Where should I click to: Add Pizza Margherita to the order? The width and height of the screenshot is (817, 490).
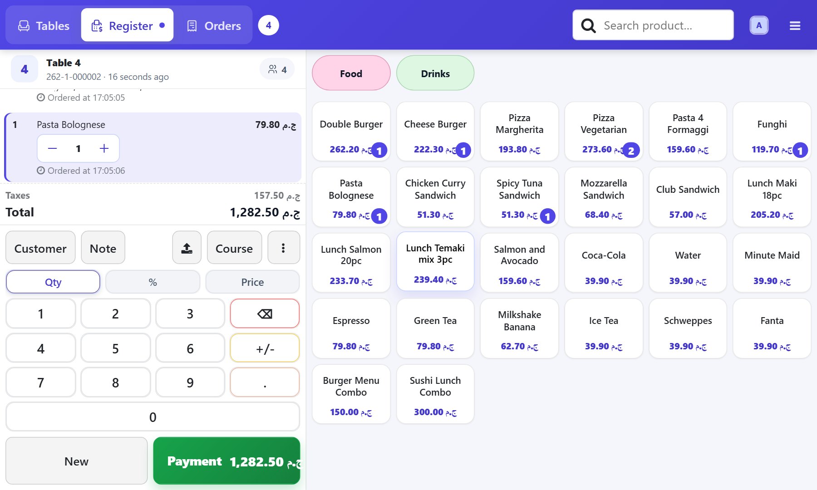point(519,131)
